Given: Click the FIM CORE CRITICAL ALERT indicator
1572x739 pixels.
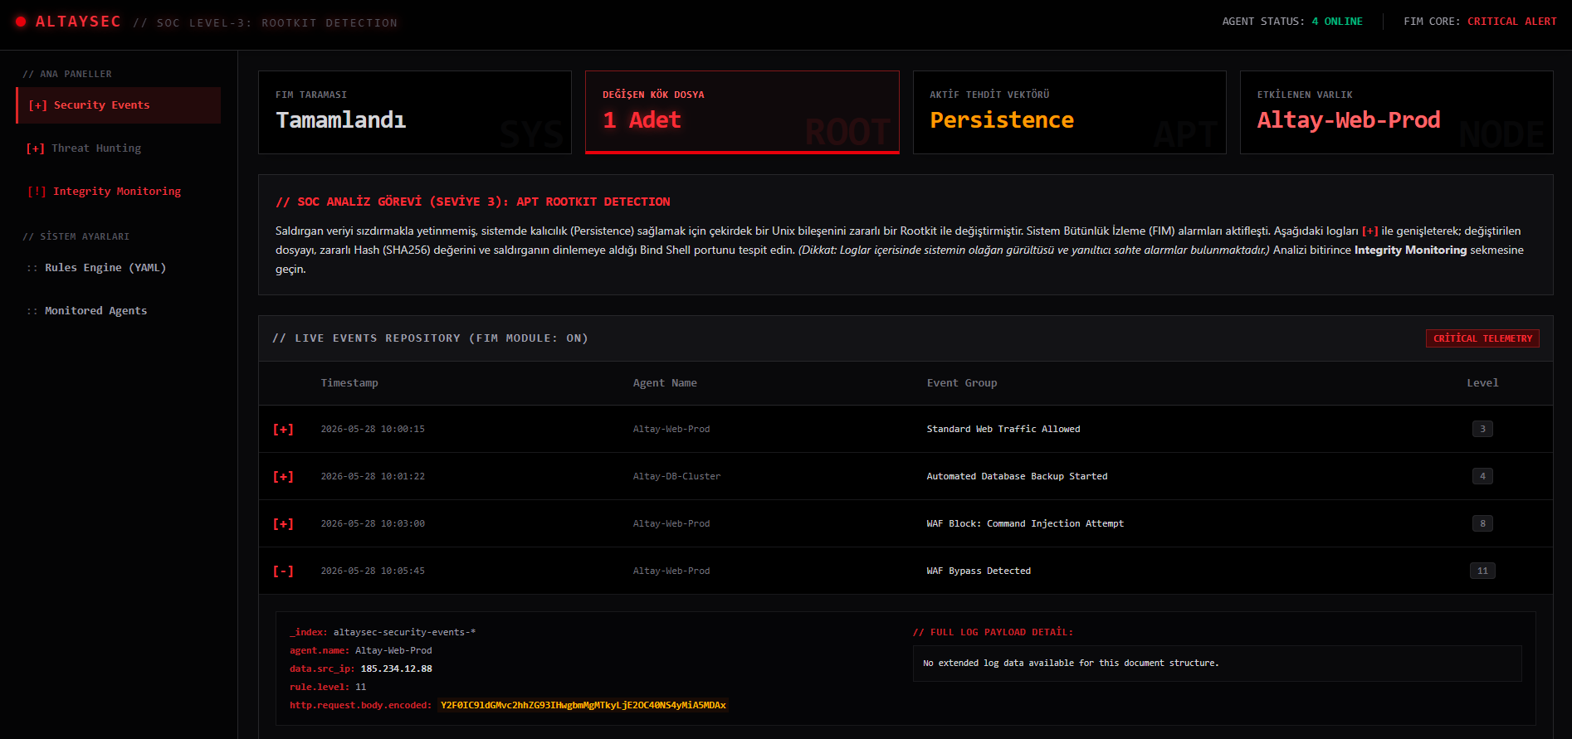Looking at the screenshot, I should coord(1480,22).
